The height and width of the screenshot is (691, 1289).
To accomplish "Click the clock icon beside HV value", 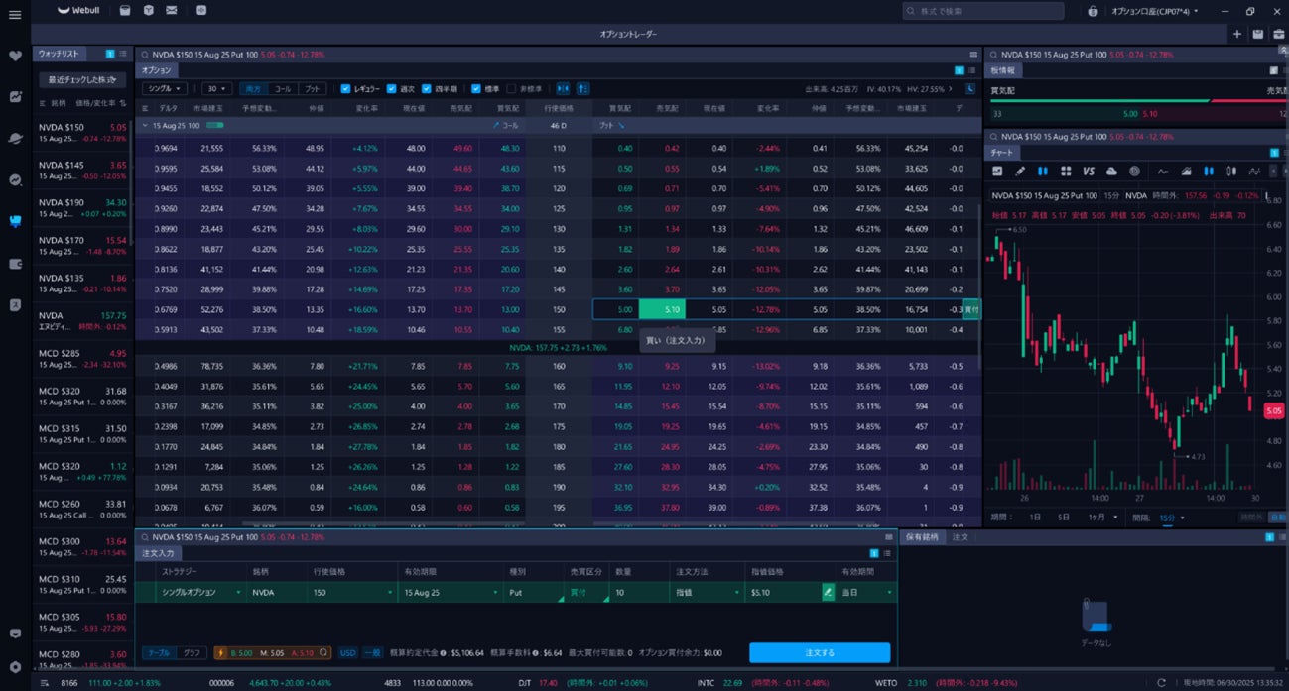I will 969,88.
